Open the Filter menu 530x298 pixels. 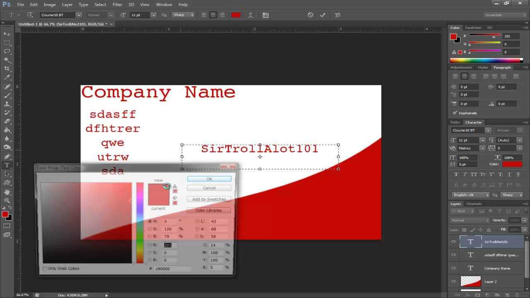tap(117, 5)
